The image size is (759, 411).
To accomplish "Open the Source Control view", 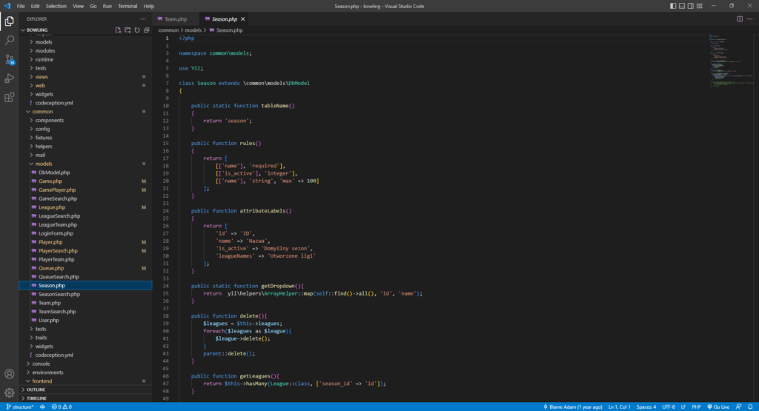I will point(9,59).
